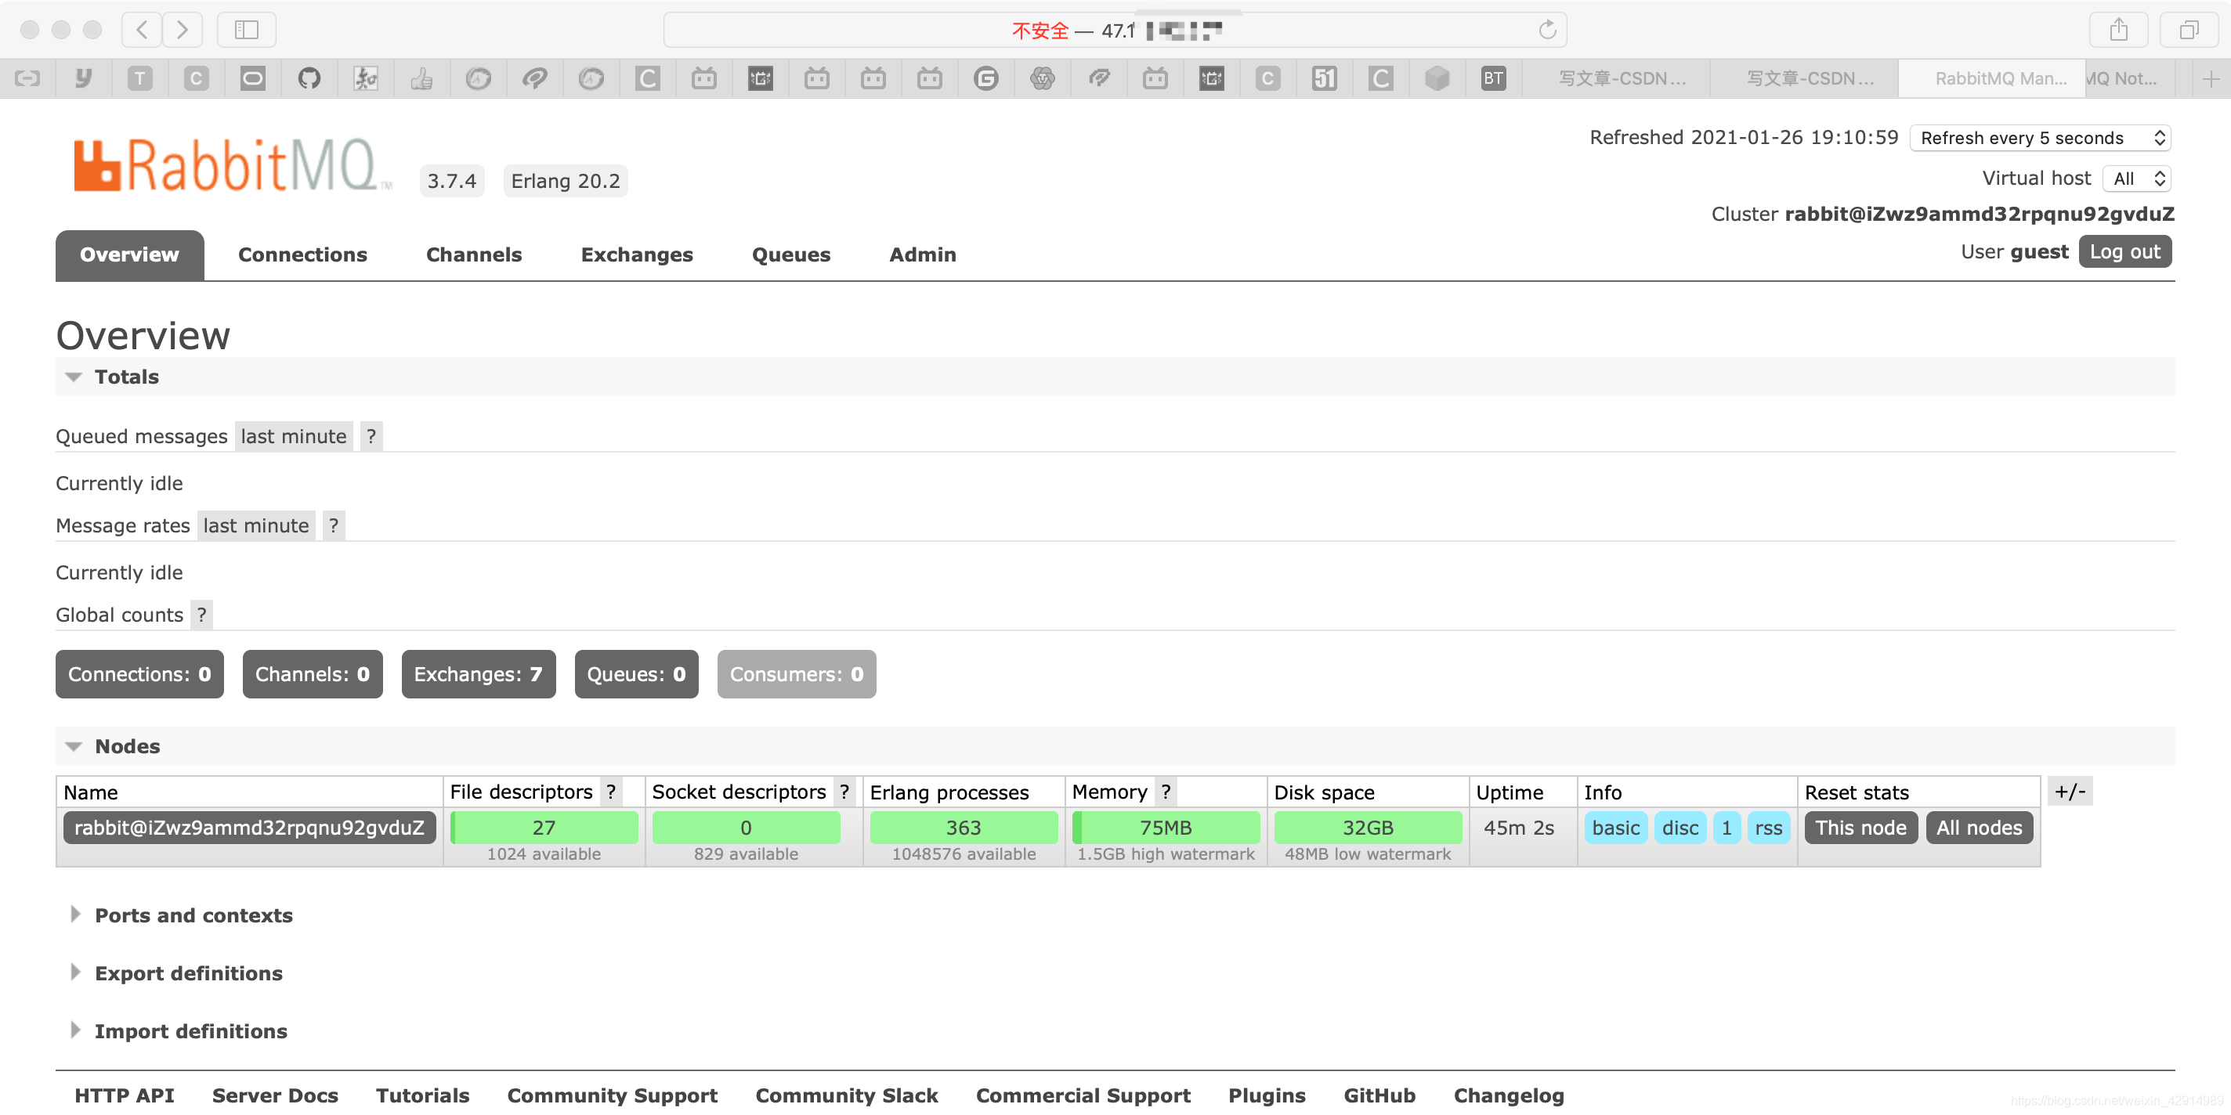Viewport: 2231px width, 1115px height.
Task: Click the help ? beside File descriptors
Action: coord(610,792)
